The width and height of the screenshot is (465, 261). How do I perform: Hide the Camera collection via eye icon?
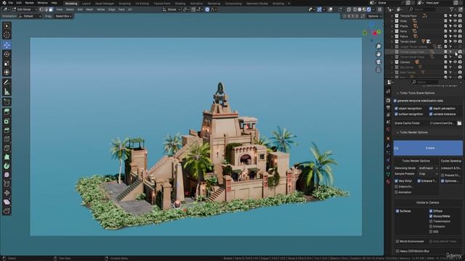click(456, 62)
